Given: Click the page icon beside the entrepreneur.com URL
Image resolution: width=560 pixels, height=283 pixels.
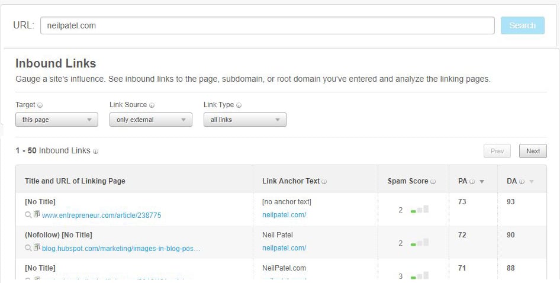Looking at the screenshot, I should [x=37, y=214].
